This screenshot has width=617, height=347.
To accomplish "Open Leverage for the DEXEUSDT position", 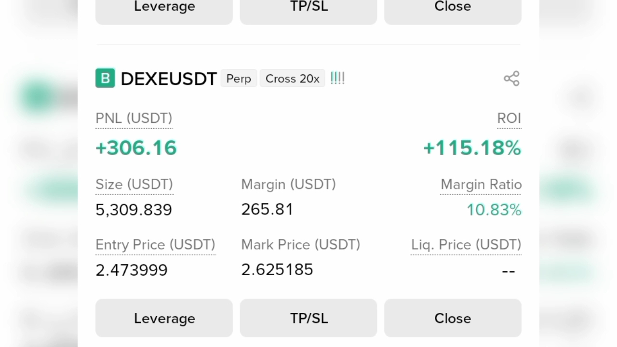I will coord(164,318).
